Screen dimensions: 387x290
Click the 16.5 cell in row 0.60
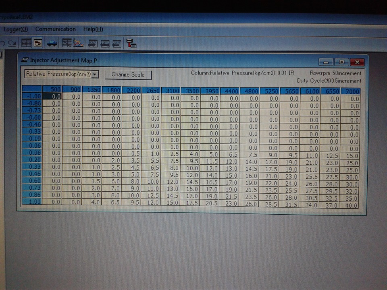coord(210,182)
